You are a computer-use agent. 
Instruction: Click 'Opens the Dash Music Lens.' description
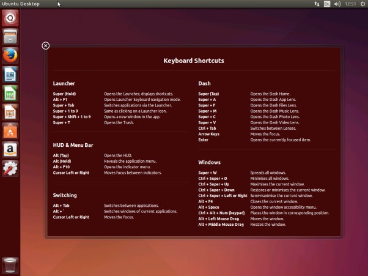[274, 111]
